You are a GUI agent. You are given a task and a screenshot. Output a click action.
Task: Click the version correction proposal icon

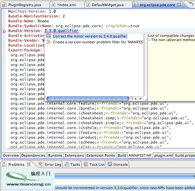click(48, 36)
